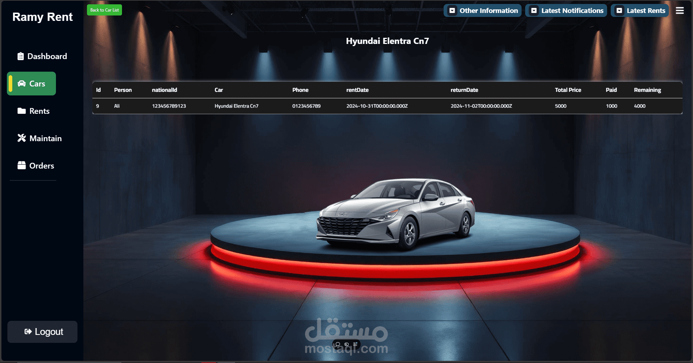Click the list icon in floating pill

(x=355, y=344)
